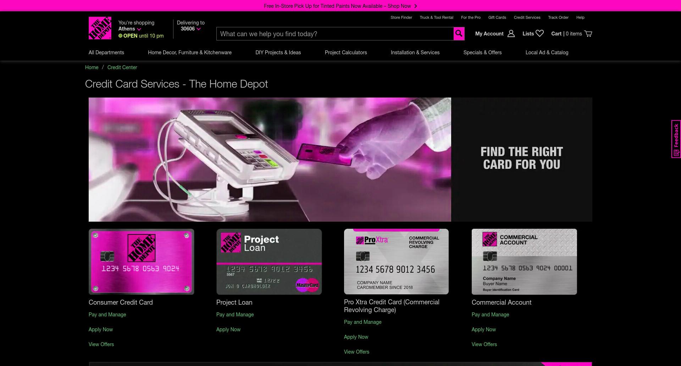681x366 pixels.
Task: Open the All Departments menu
Action: click(x=106, y=52)
